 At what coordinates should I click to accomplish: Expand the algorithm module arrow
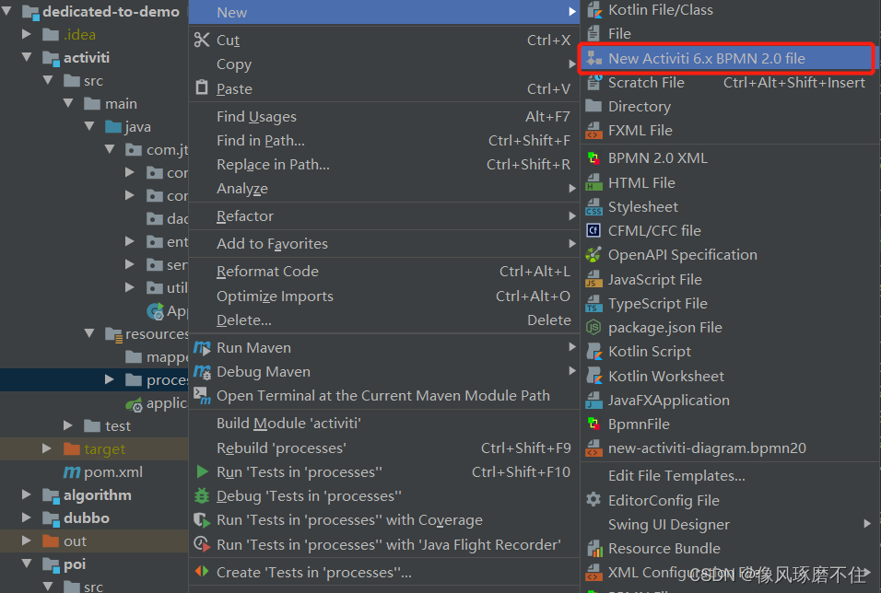(x=27, y=494)
